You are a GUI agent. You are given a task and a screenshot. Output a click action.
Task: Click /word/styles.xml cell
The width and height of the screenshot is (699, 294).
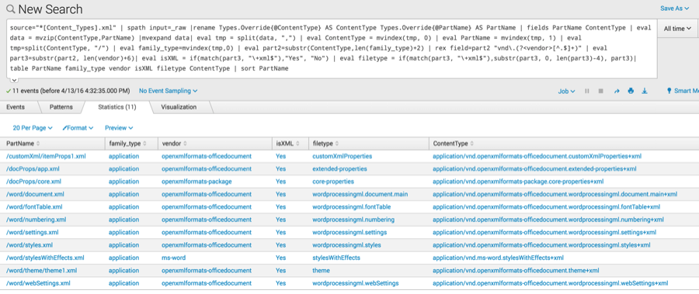coord(30,245)
